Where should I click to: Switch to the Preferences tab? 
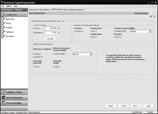(x=33, y=9)
